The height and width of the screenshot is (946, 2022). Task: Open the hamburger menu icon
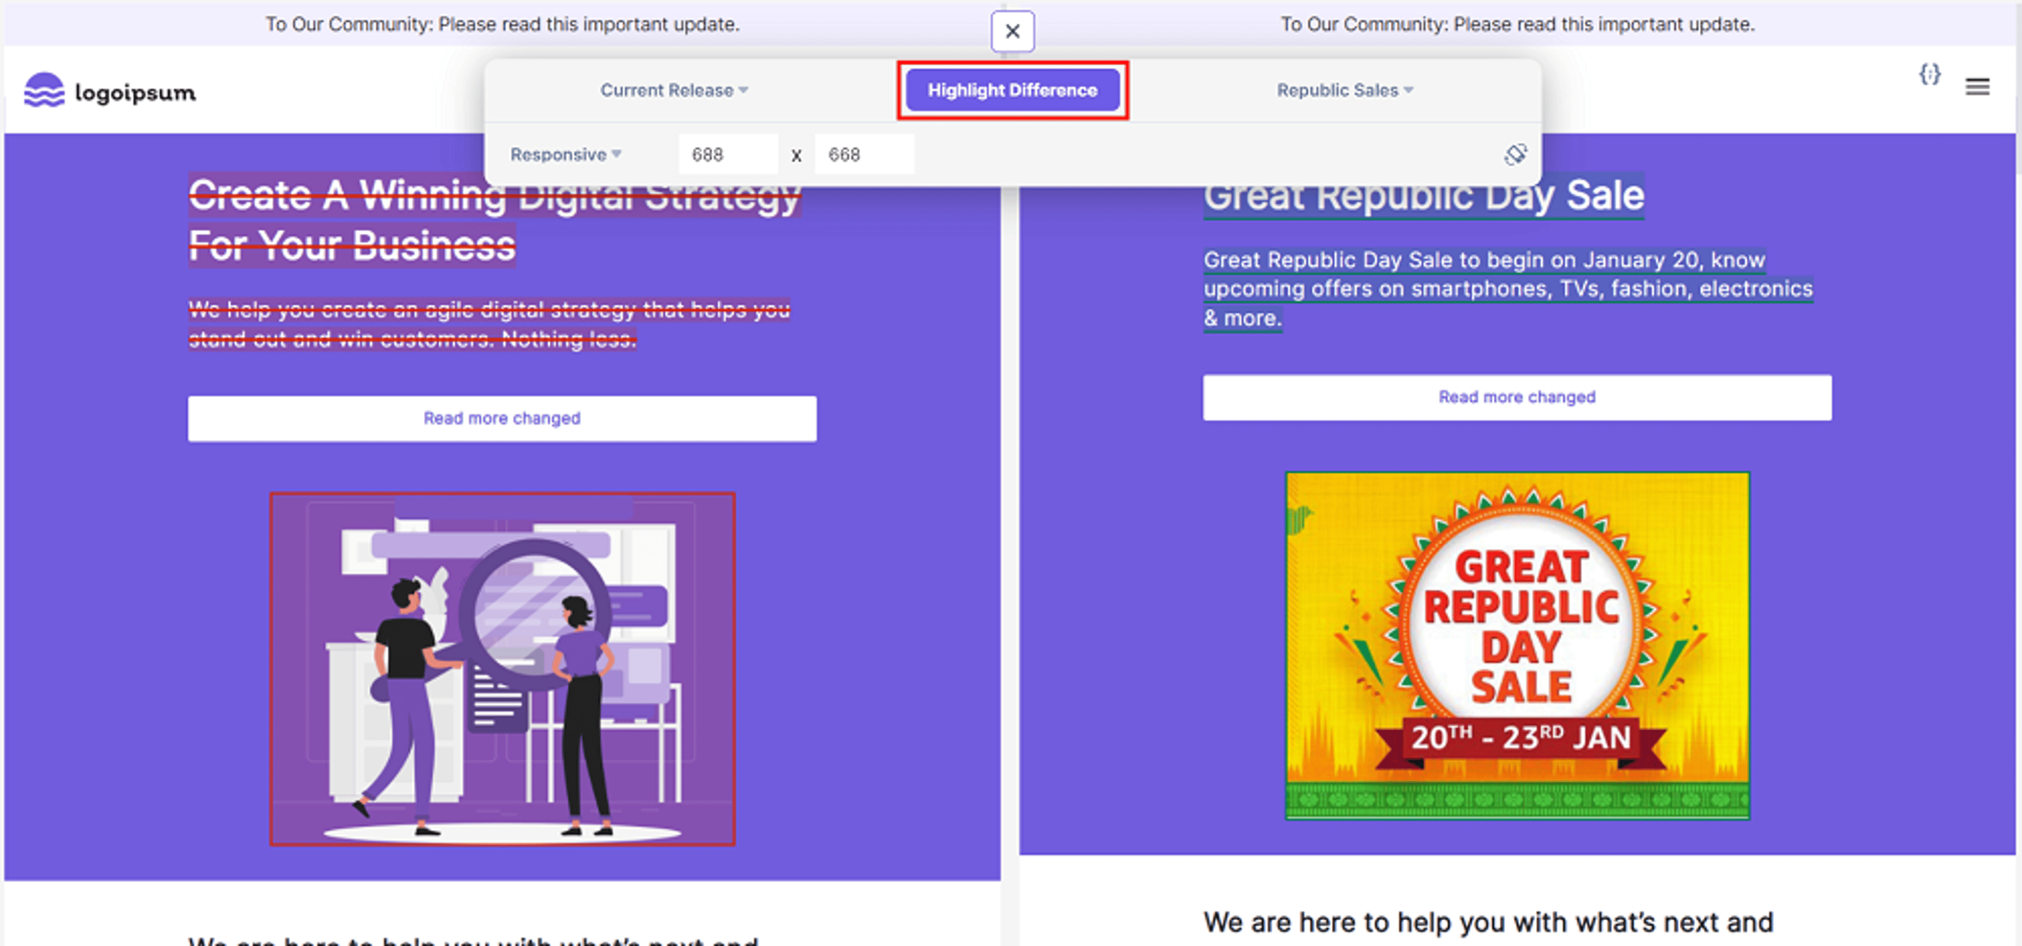pyautogui.click(x=1977, y=86)
